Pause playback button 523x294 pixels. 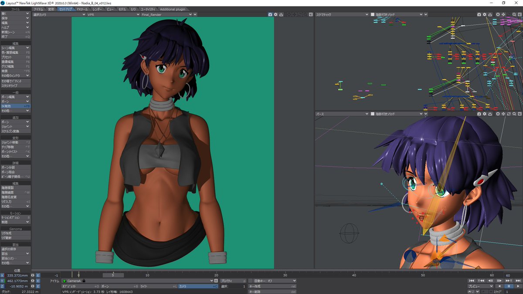coord(509,286)
